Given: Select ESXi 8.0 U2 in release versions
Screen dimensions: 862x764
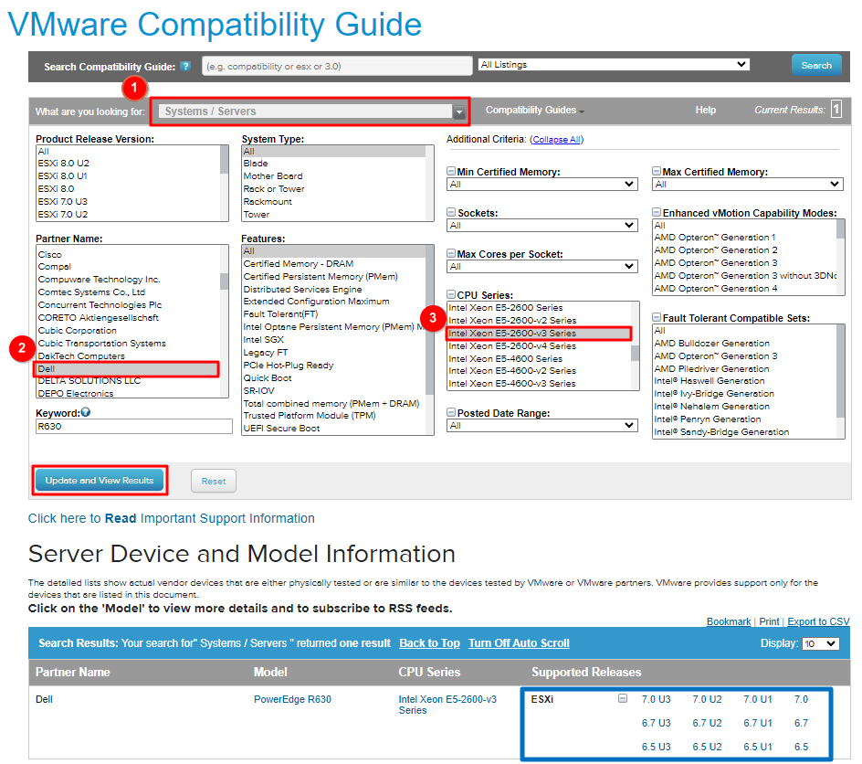Looking at the screenshot, I should (x=63, y=164).
